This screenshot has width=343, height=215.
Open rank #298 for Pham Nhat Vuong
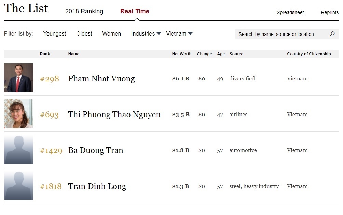click(x=50, y=78)
